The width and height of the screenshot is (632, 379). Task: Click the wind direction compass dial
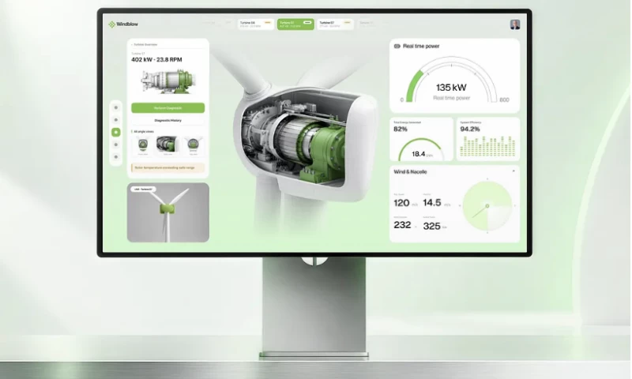(487, 206)
